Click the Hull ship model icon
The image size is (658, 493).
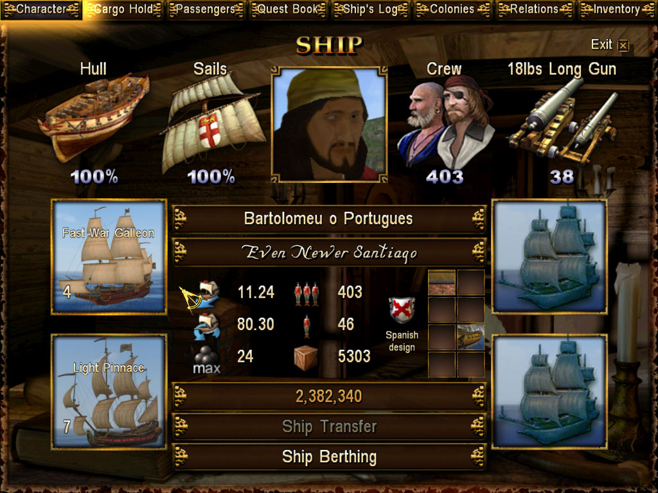94,117
